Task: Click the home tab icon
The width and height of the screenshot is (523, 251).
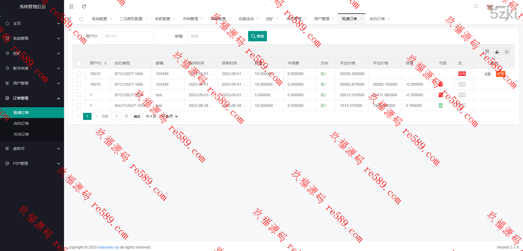Action: tap(81, 19)
